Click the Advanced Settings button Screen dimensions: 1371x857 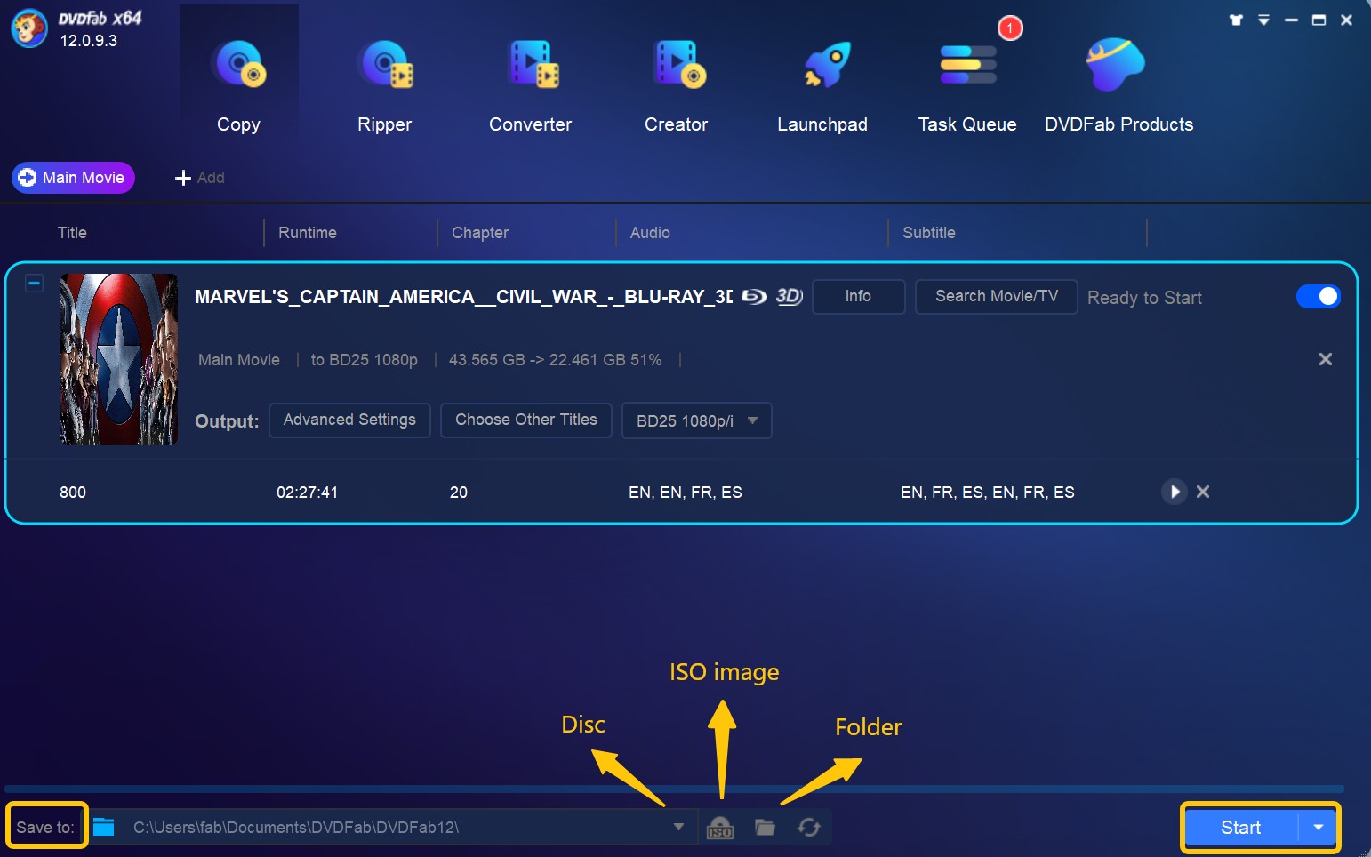[349, 420]
